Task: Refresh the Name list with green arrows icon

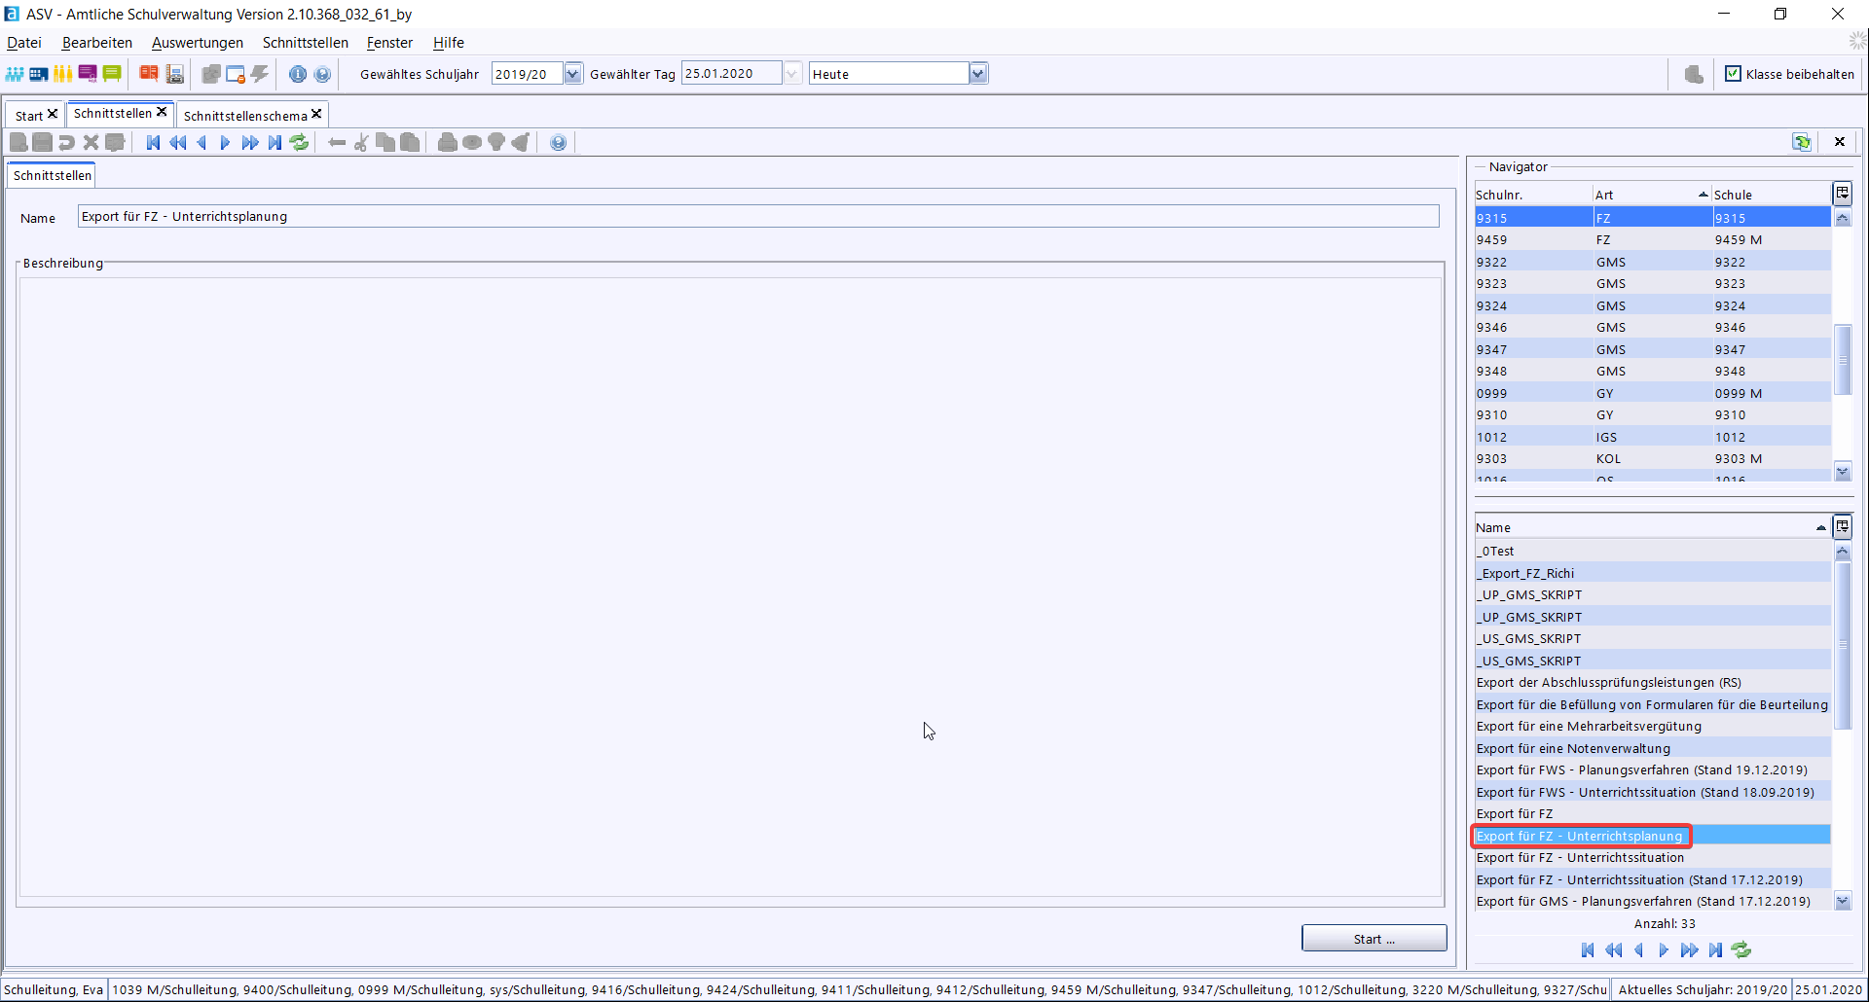Action: click(1741, 950)
